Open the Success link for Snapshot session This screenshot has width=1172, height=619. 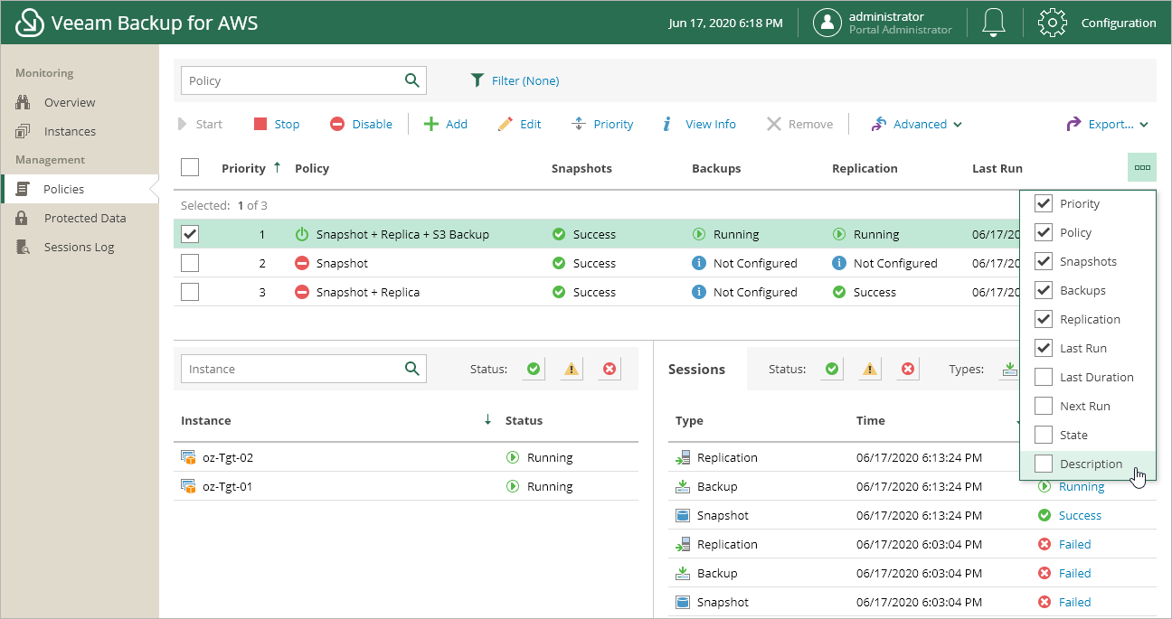coord(1080,515)
